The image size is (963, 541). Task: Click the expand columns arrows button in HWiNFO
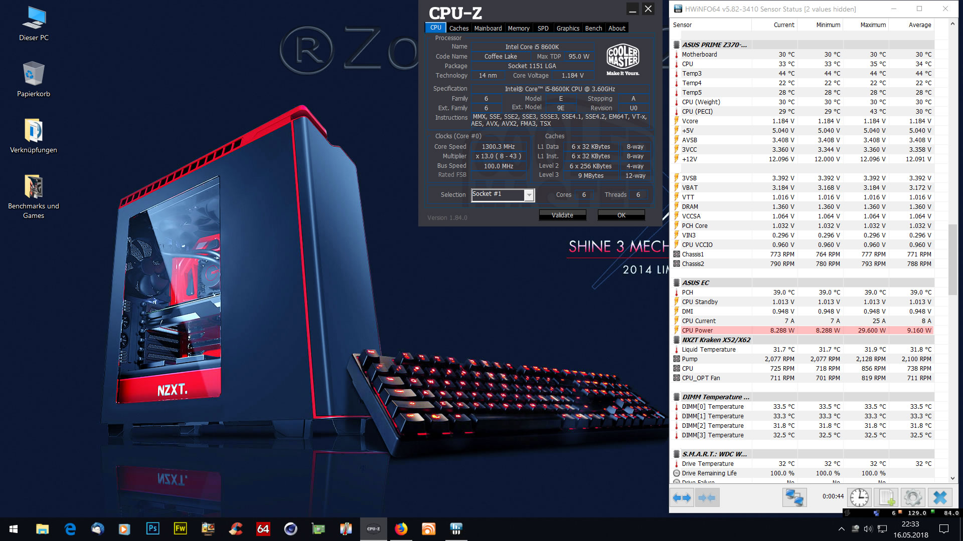click(682, 498)
